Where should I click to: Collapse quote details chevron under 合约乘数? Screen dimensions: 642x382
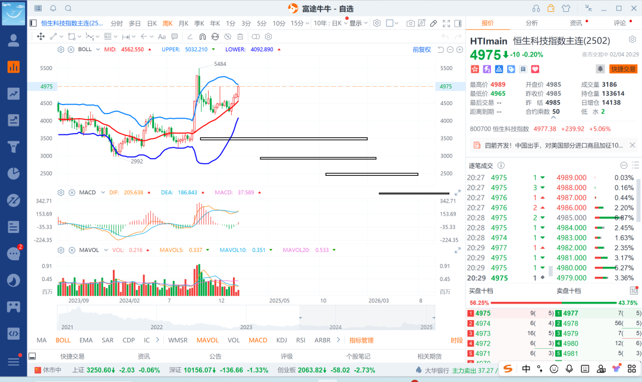(x=553, y=118)
